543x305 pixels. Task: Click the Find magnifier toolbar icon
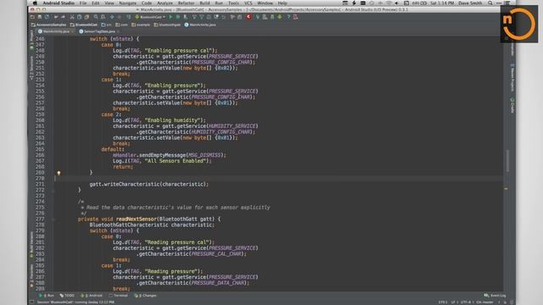click(x=96, y=17)
